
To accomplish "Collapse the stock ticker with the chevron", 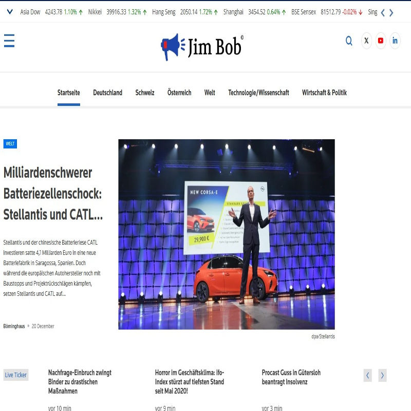I will click(x=10, y=12).
